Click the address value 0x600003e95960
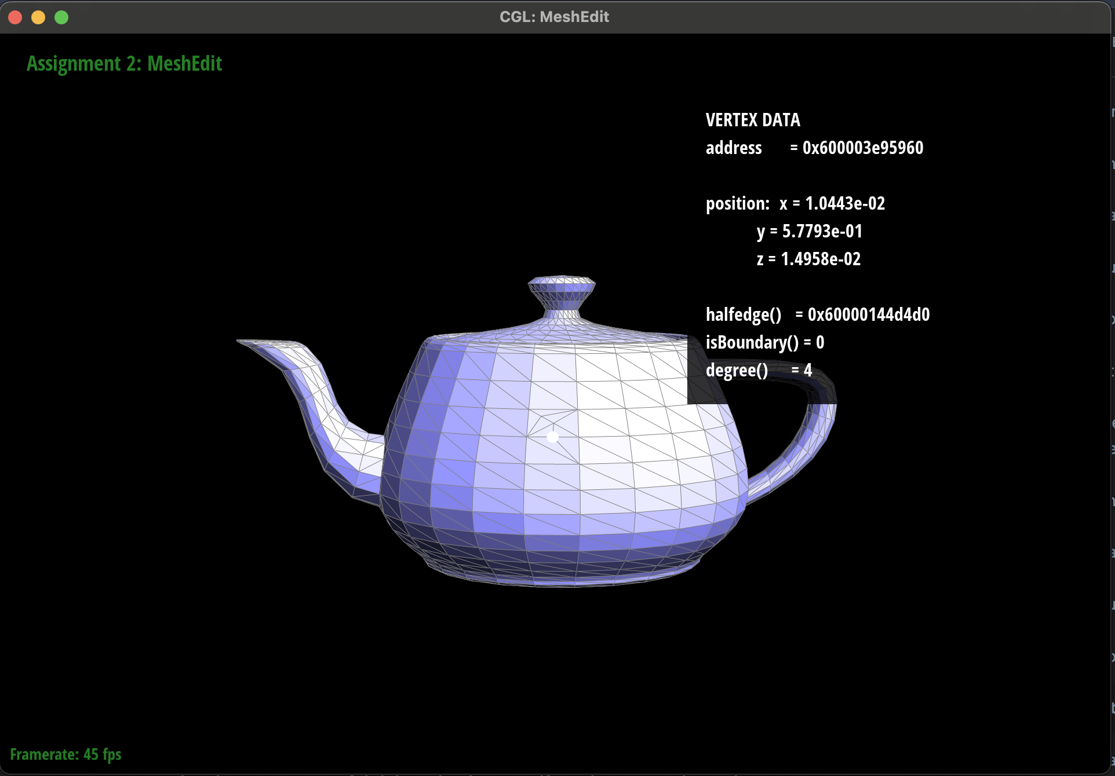Screen dimensions: 1115x776 862,148
